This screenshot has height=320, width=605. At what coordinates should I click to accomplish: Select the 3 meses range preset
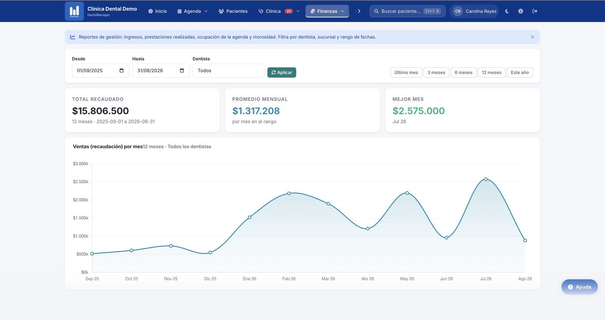[x=436, y=73]
